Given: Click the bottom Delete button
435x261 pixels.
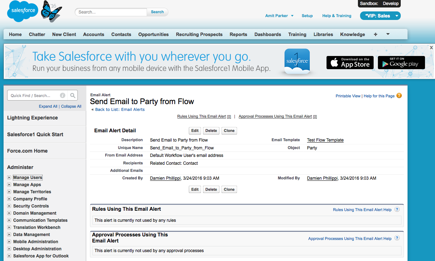Looking at the screenshot, I should pyautogui.click(x=211, y=189).
